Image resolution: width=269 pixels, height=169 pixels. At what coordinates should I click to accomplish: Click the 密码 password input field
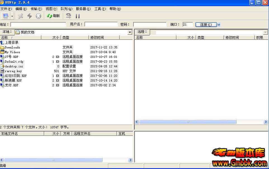click(150, 24)
